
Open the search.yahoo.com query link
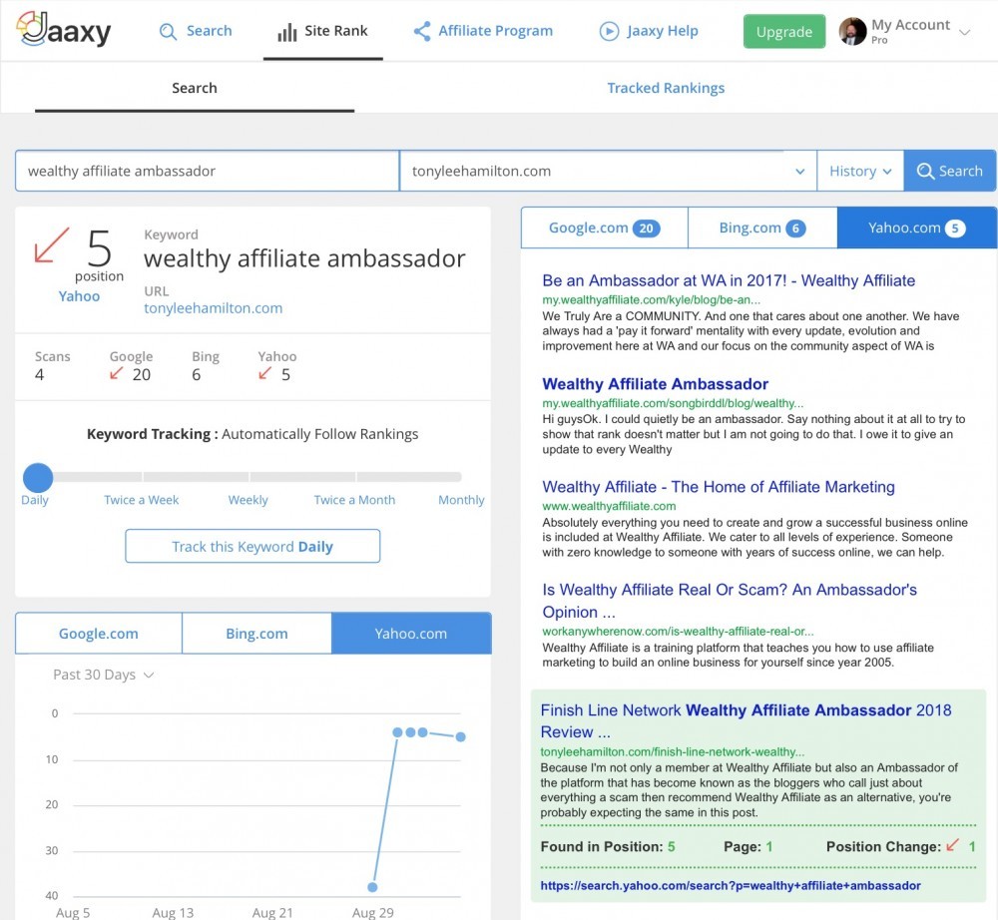(731, 885)
